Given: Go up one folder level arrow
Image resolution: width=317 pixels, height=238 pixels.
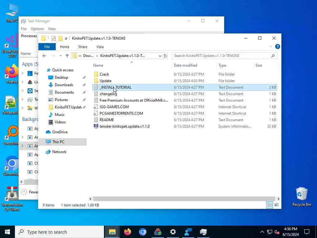Looking at the screenshot, I should click(x=67, y=56).
